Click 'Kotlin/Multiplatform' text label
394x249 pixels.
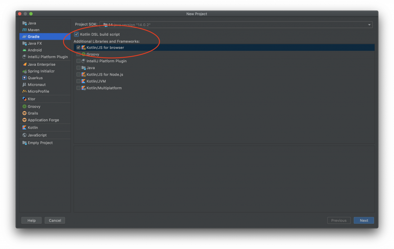pos(104,88)
